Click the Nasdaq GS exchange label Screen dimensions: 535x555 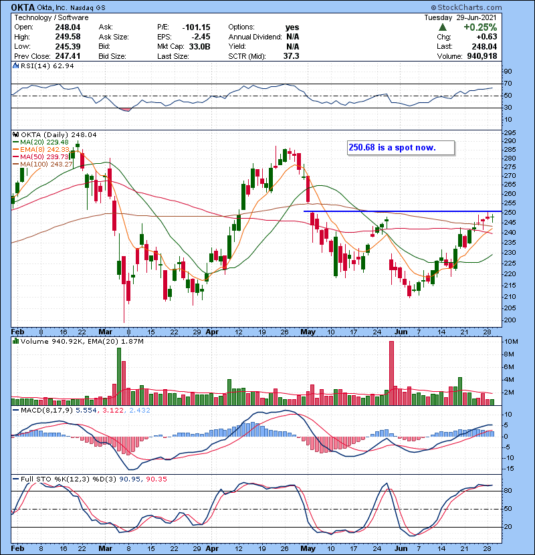[88, 8]
